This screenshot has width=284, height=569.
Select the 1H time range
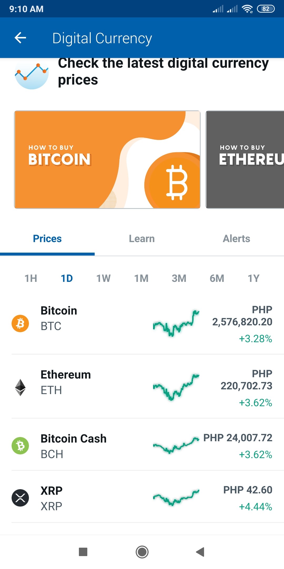pyautogui.click(x=31, y=278)
